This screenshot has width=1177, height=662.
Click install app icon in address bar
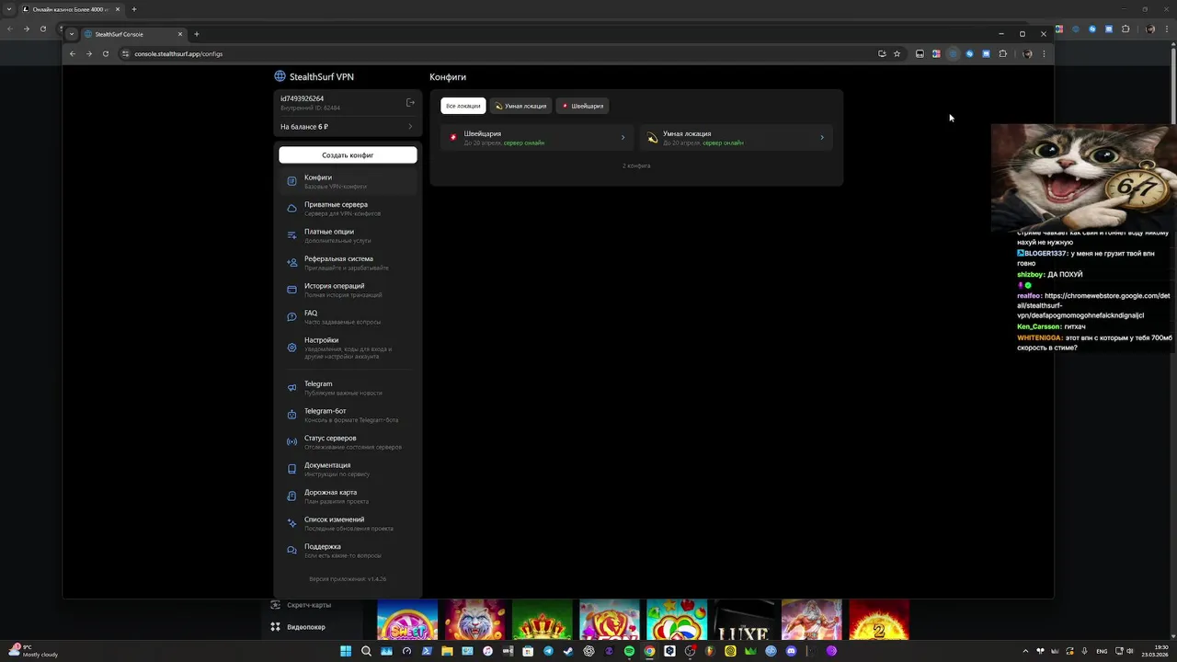(882, 53)
